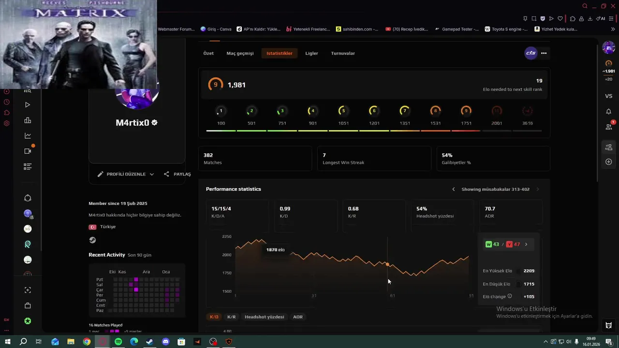This screenshot has width=619, height=348.
Task: Open the three-dot menu beside CS logo
Action: point(544,53)
